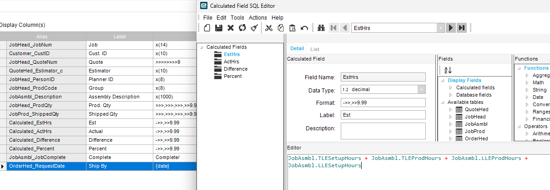This screenshot has width=550, height=190.
Task: Open the Actions menu
Action: click(258, 17)
